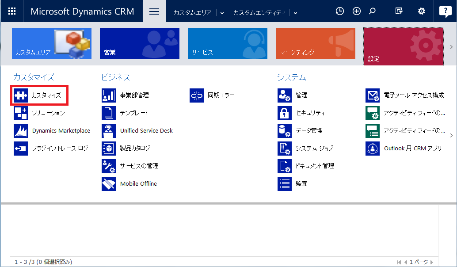Viewport: 457px width, 267px height.
Task: Click the ビジネス section heading
Action: click(115, 77)
